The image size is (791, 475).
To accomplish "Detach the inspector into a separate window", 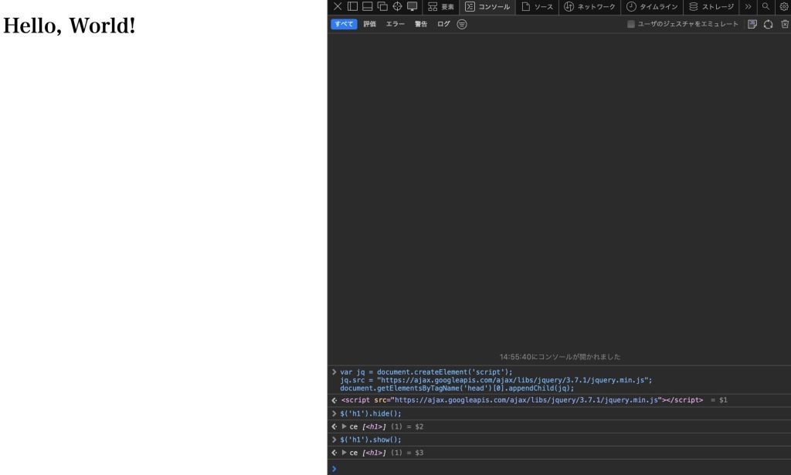I will (x=382, y=6).
